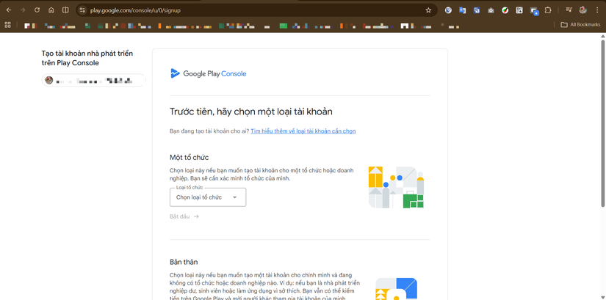Click the 'Bản thân' heading
Image resolution: width=606 pixels, height=300 pixels.
(184, 262)
